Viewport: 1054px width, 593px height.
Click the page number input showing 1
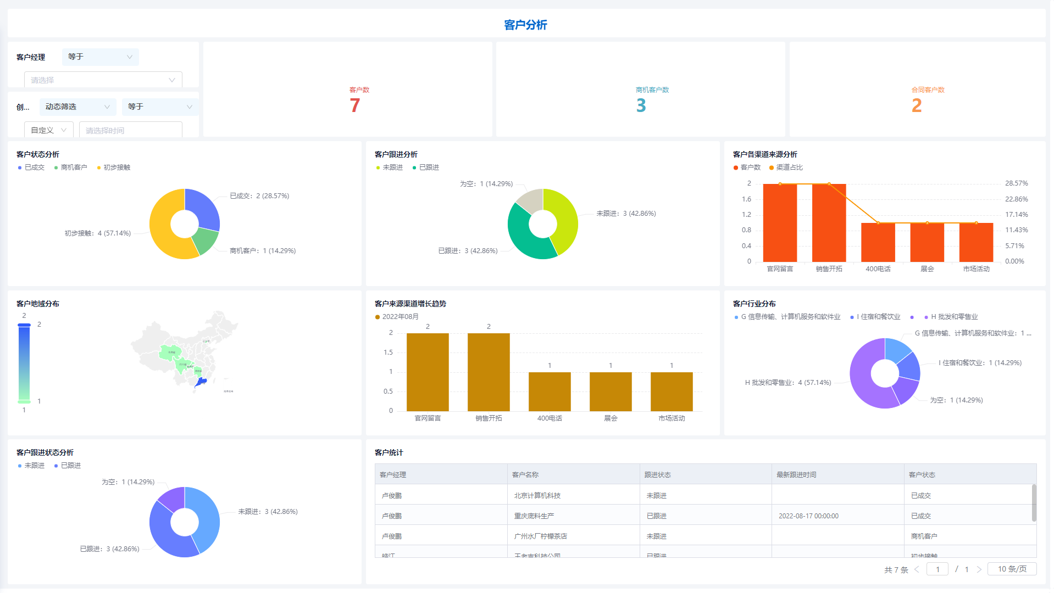[937, 569]
